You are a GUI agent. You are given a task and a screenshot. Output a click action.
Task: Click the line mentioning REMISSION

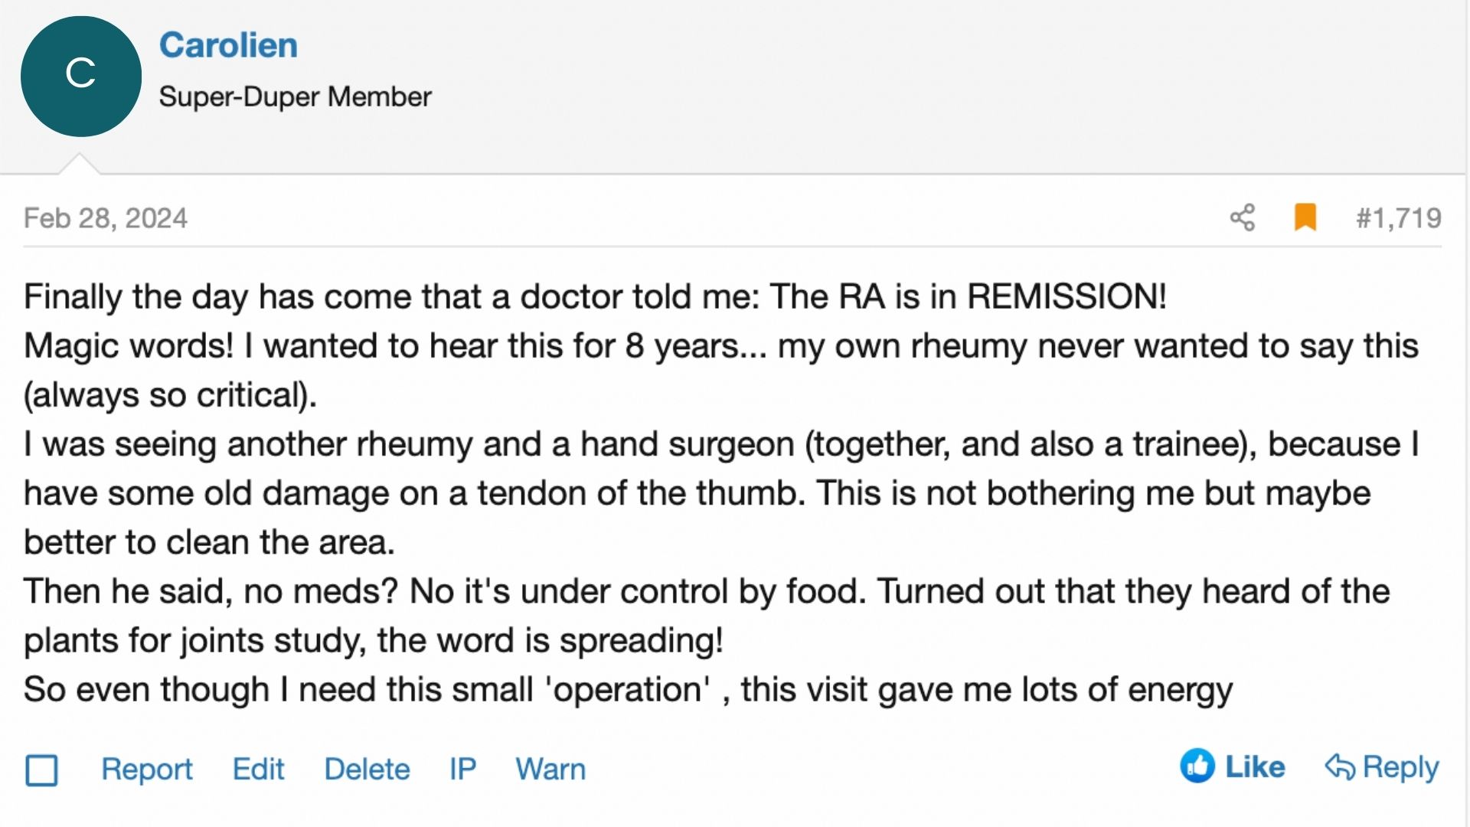pyautogui.click(x=595, y=296)
